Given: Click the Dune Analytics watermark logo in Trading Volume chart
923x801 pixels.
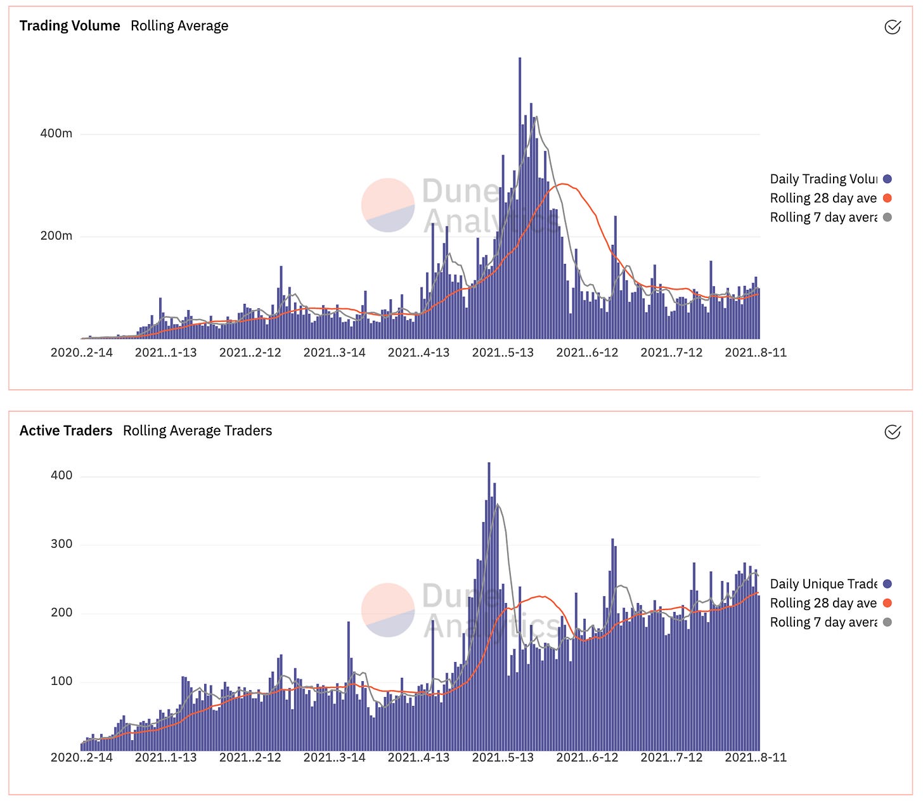Looking at the screenshot, I should coord(388,205).
